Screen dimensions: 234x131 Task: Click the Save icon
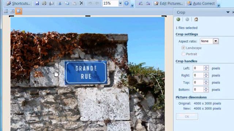37,3
